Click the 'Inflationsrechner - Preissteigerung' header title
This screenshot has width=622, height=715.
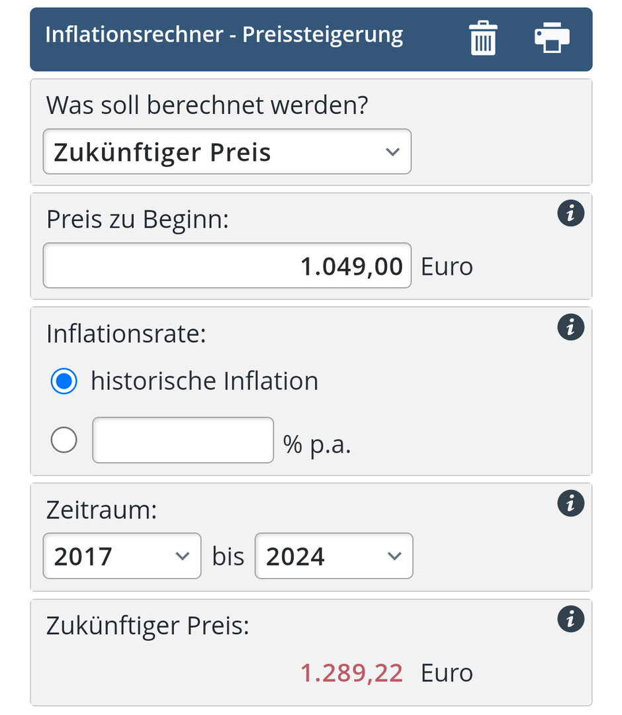224,34
